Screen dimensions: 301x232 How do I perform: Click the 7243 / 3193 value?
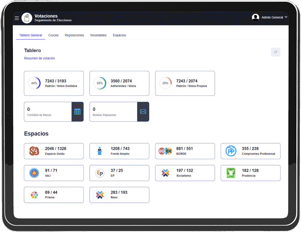[56, 81]
